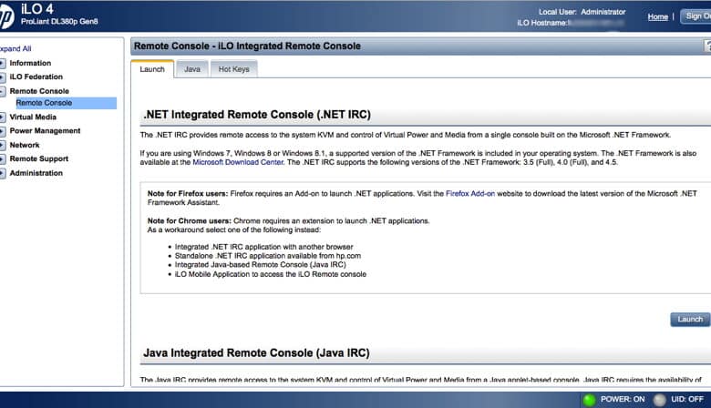The image size is (711, 408).
Task: Open Administration section label
Action: (36, 173)
